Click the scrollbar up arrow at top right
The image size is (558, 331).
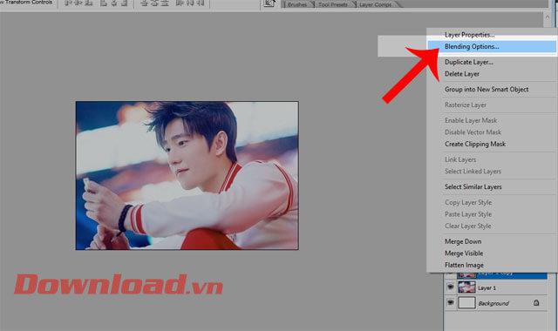pos(547,17)
